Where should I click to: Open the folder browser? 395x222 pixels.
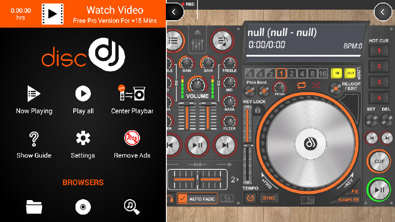click(34, 207)
